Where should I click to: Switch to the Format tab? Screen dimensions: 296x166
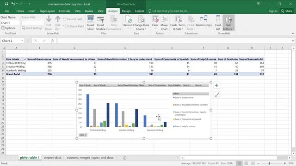pos(139,11)
